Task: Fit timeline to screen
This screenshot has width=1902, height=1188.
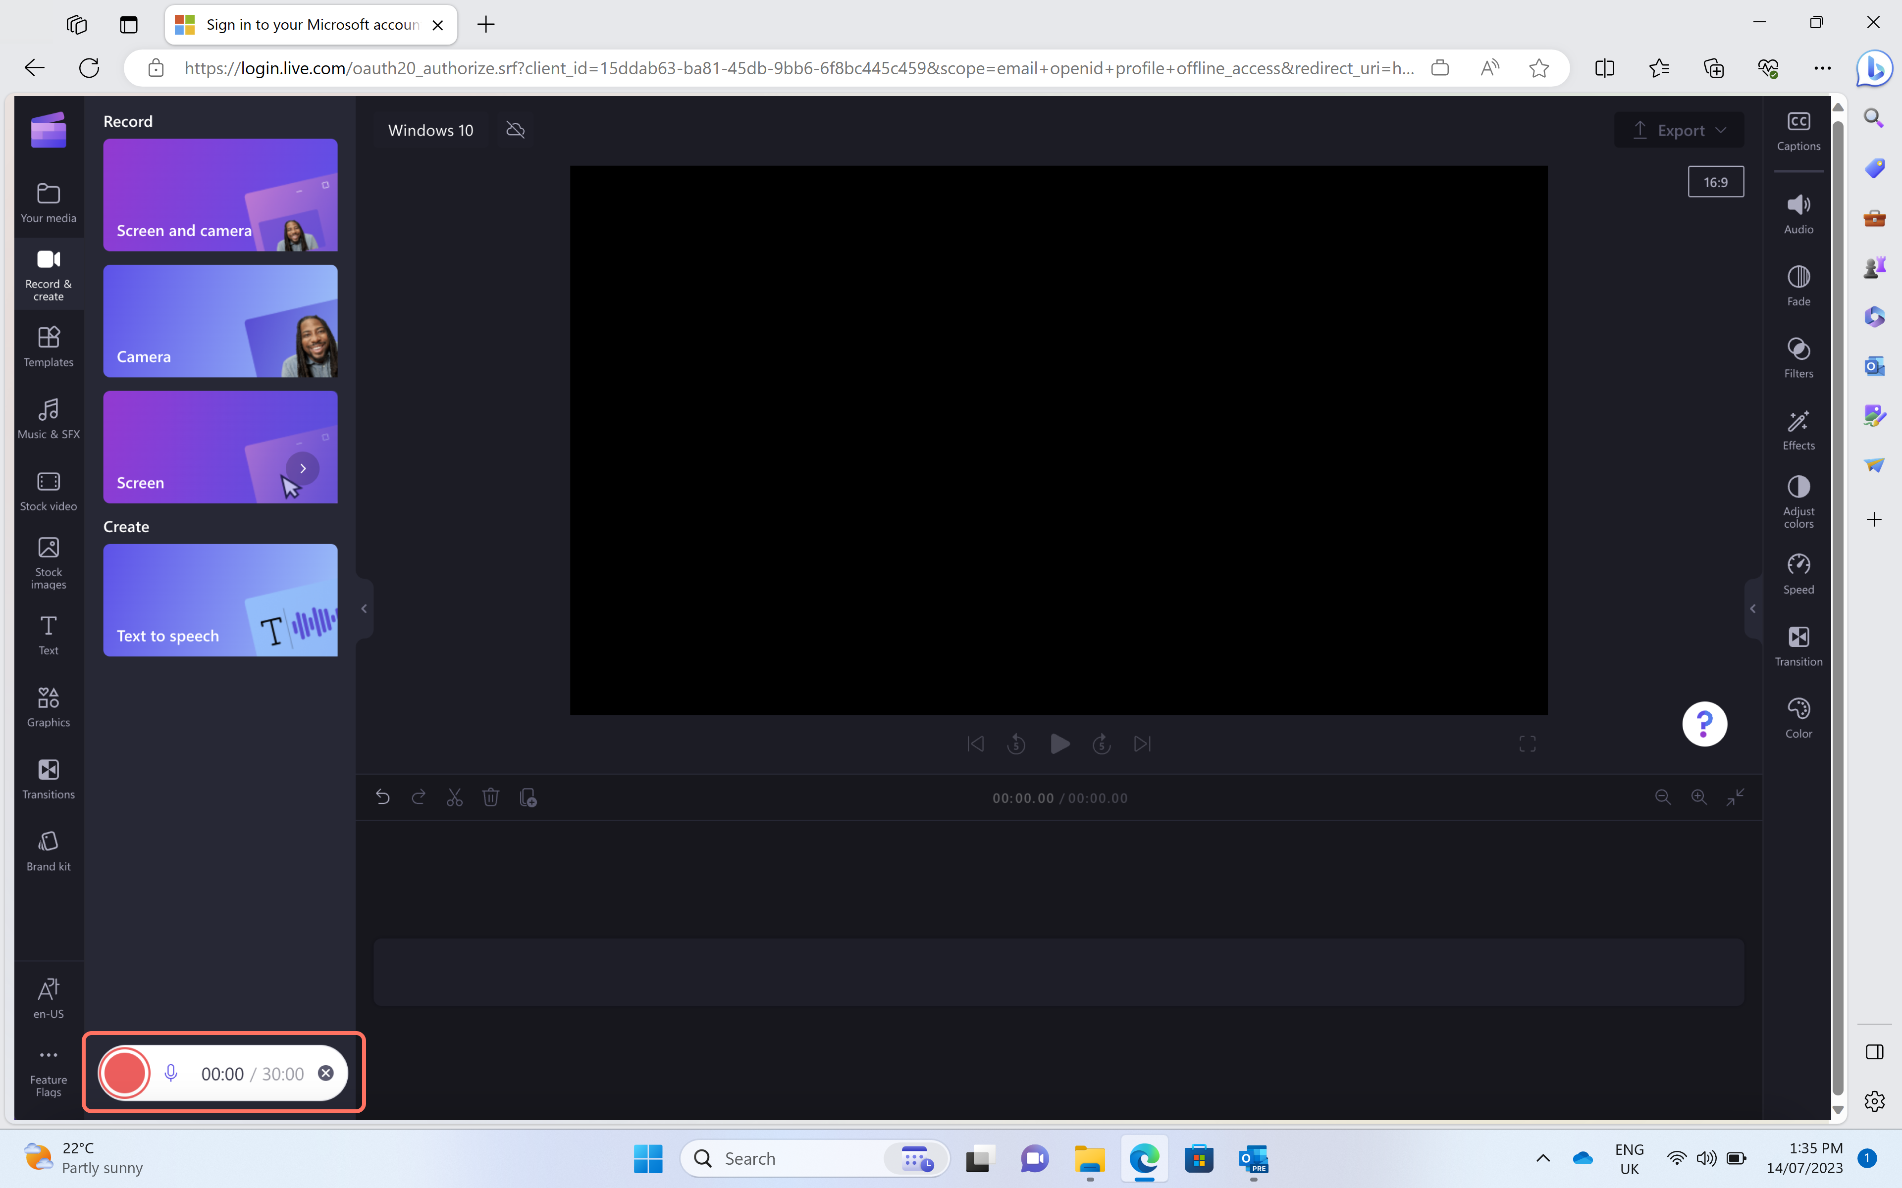Action: [x=1736, y=797]
